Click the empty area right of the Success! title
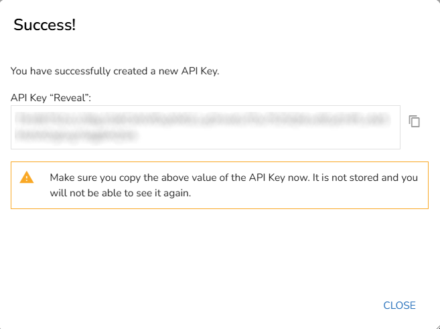The height and width of the screenshot is (329, 440). pyautogui.click(x=254, y=25)
